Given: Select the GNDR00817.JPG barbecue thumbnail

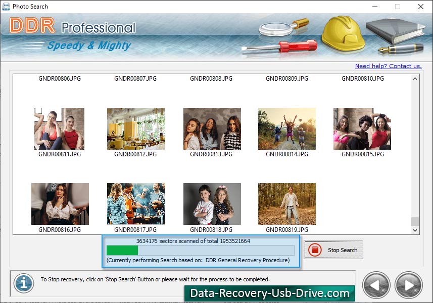Looking at the screenshot, I should 136,204.
